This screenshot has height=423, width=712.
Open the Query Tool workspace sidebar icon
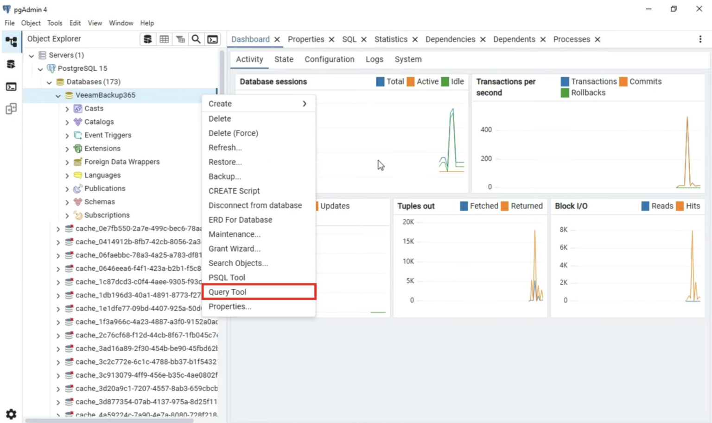11,64
